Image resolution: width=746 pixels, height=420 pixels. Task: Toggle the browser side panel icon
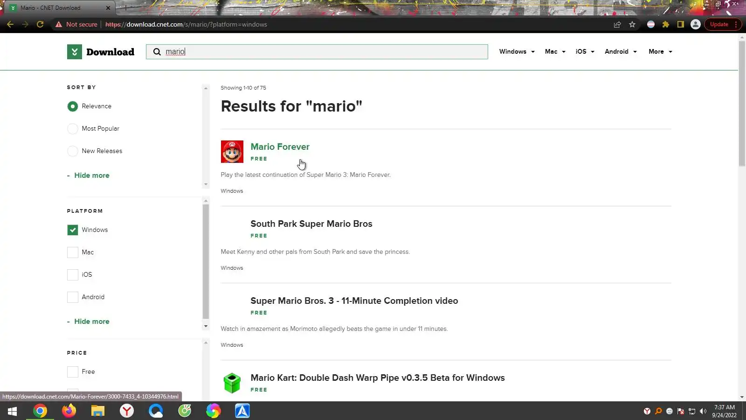681,24
